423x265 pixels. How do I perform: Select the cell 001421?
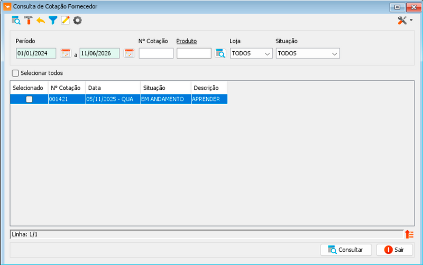click(x=67, y=99)
